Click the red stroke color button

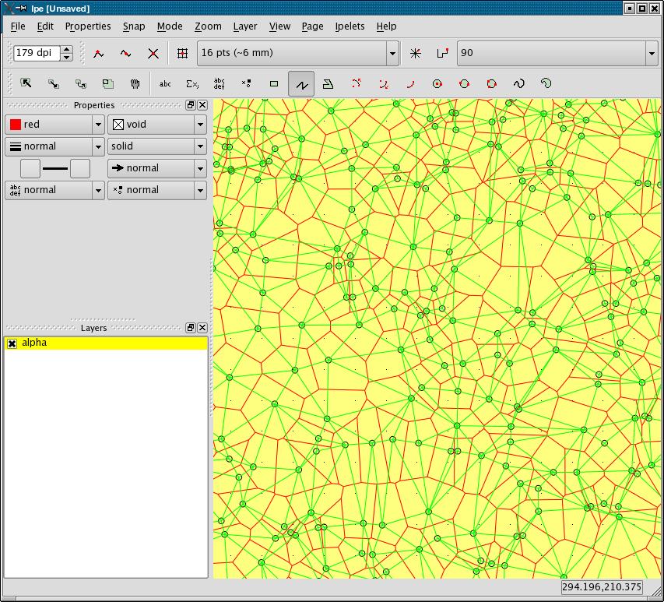pos(48,125)
